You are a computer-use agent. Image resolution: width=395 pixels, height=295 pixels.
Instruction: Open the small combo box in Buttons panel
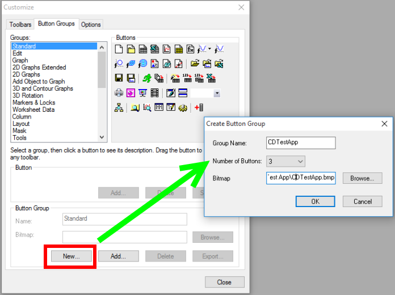coord(216,93)
